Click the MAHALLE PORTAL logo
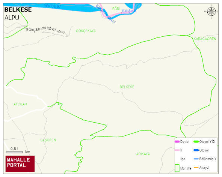 click(x=20, y=164)
